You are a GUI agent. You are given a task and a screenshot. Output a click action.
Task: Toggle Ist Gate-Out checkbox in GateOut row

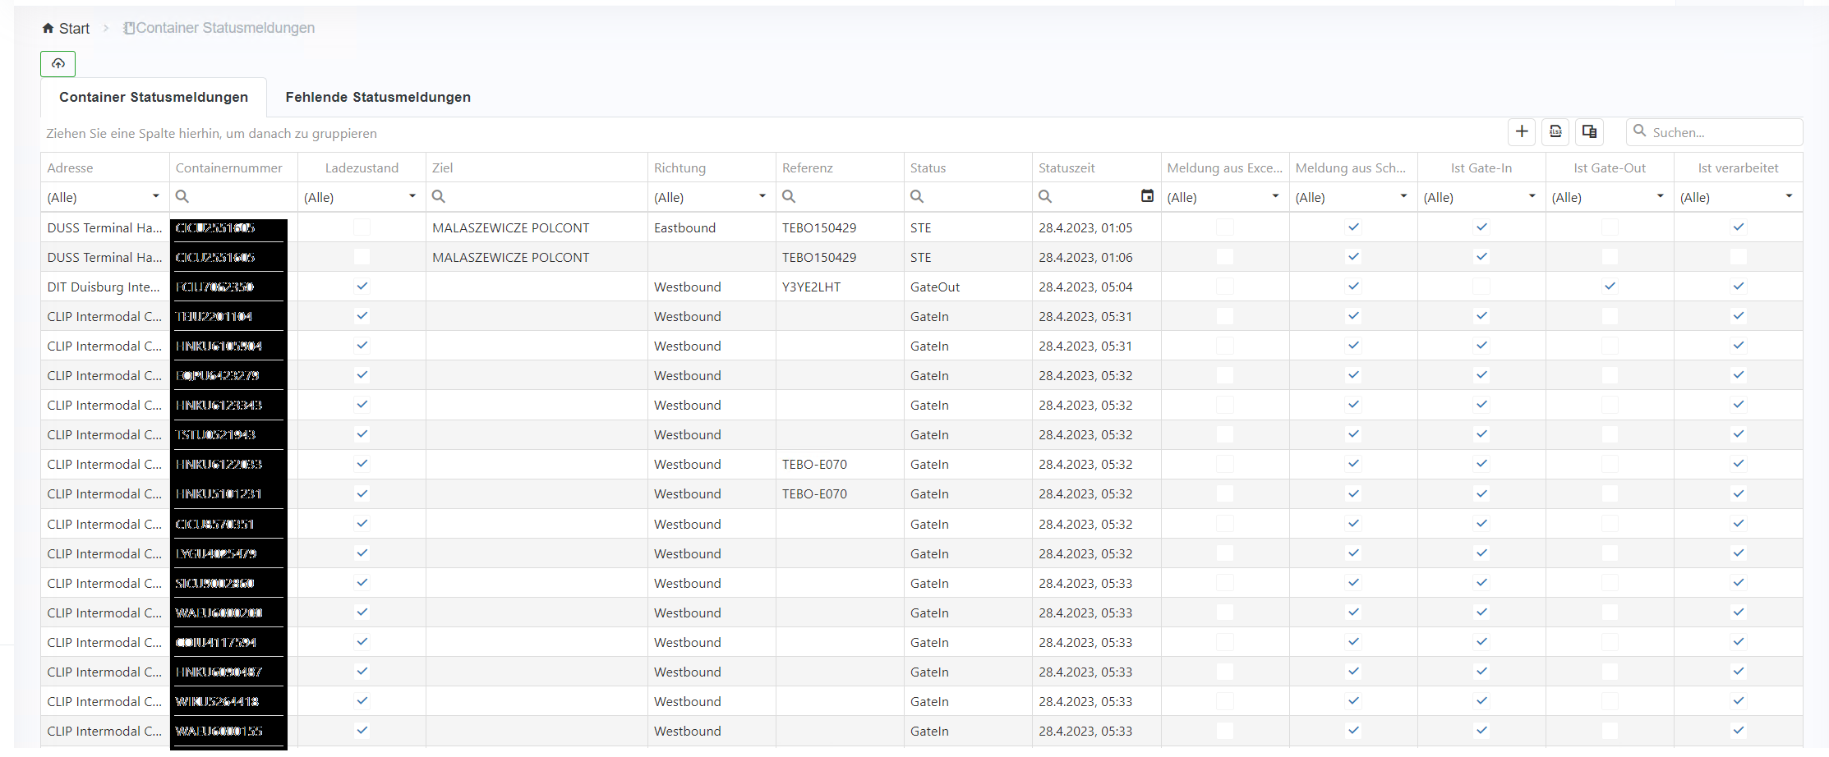1610,287
